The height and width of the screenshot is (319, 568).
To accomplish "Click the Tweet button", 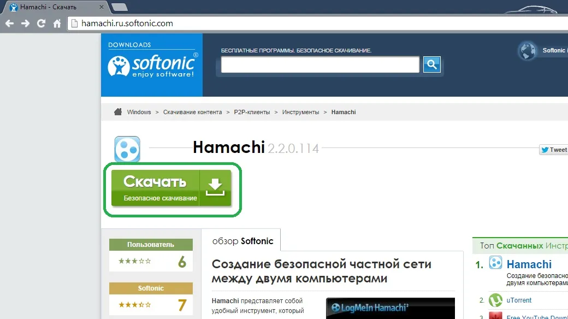I will coord(553,150).
